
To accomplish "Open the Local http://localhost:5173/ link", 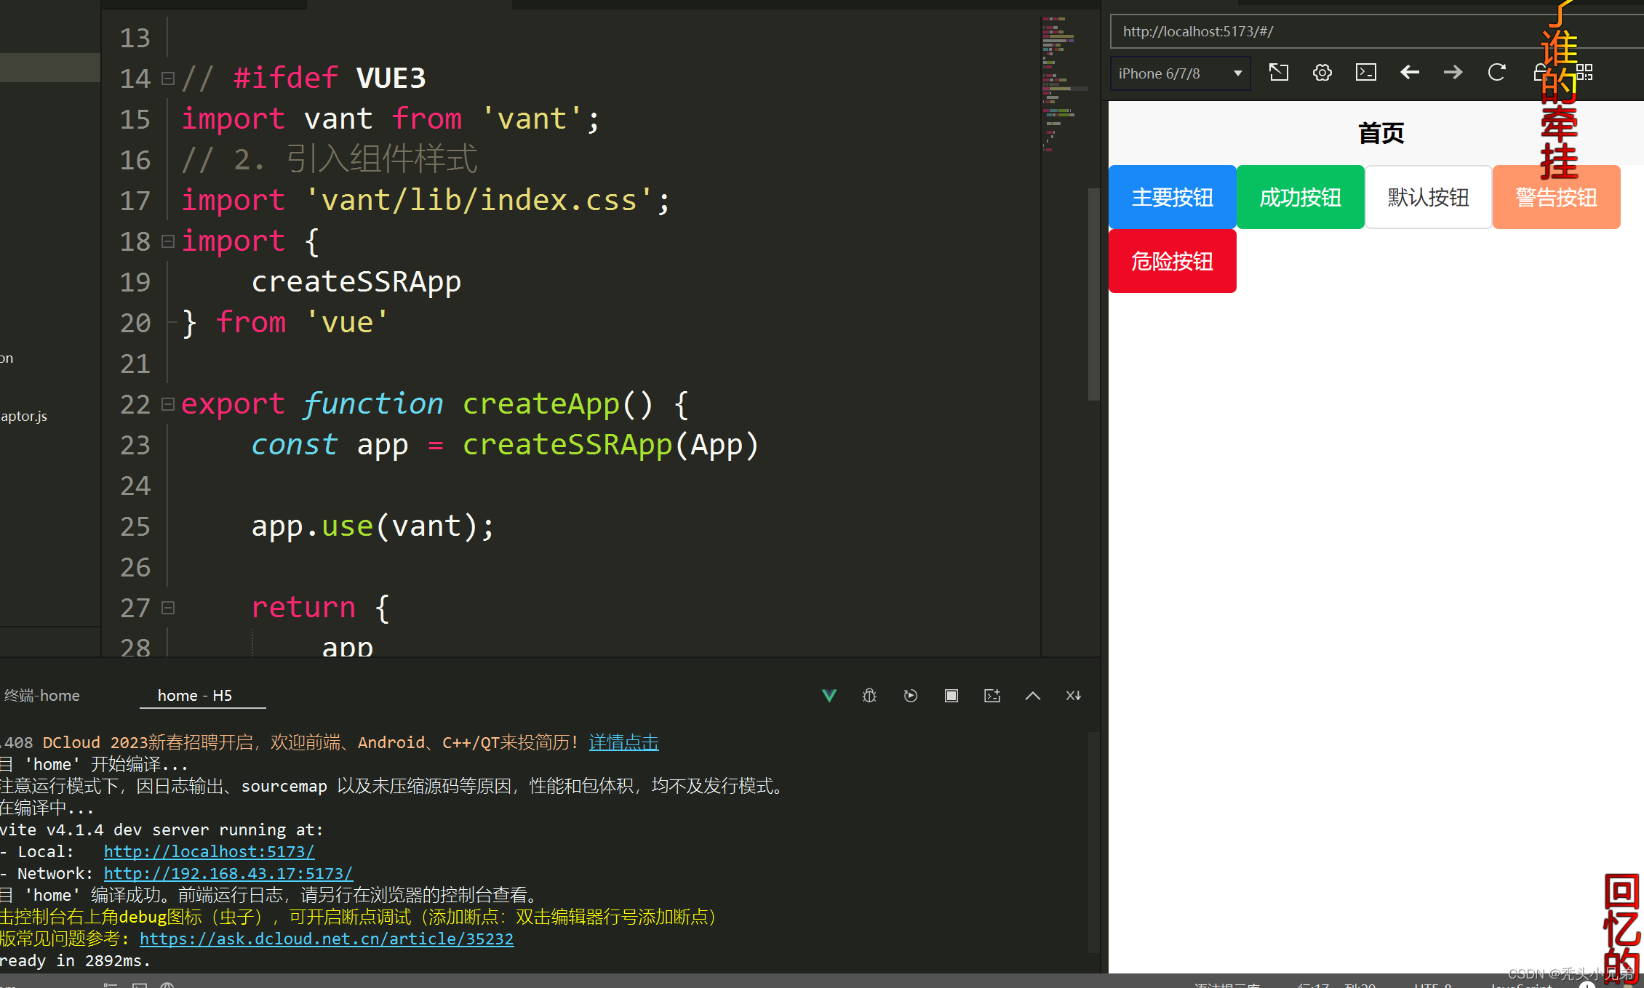I will pyautogui.click(x=209, y=851).
